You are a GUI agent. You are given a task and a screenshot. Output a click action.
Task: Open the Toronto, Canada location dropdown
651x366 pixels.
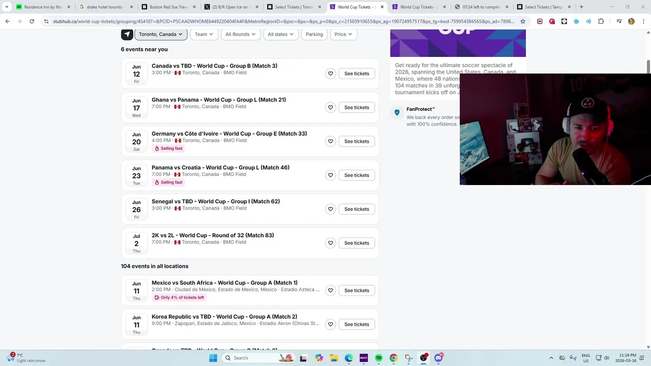(161, 34)
